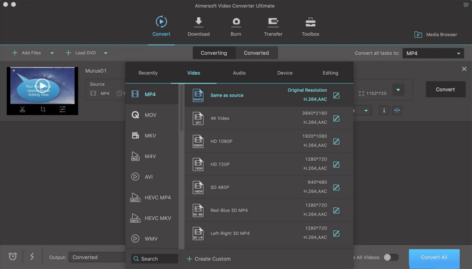472x269 pixels.
Task: Switch to the Editing tab
Action: coord(330,73)
